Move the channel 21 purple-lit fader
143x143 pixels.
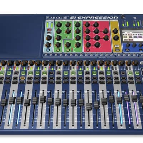tap(134, 98)
